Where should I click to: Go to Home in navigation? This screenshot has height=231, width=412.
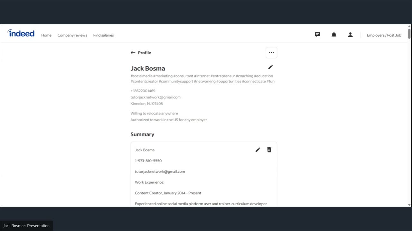click(x=46, y=35)
